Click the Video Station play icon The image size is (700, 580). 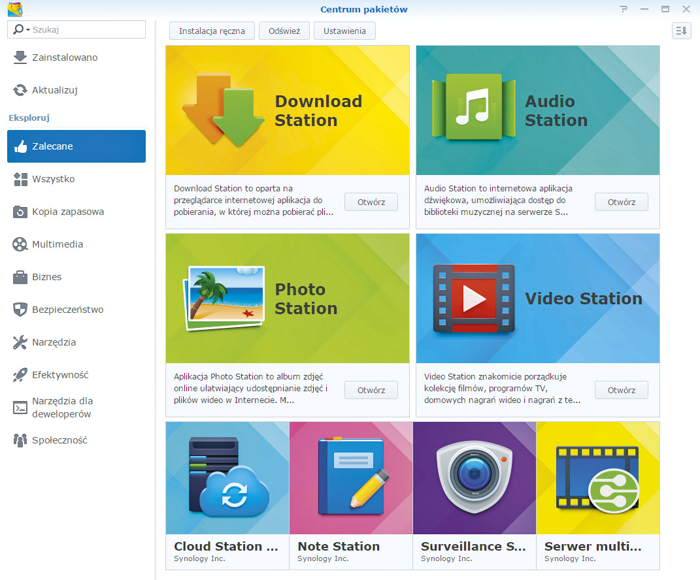click(473, 298)
